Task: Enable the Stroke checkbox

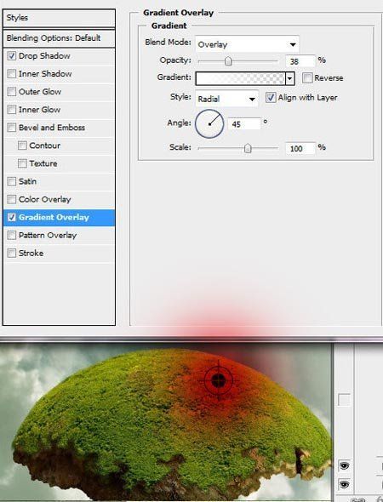Action: pos(12,254)
